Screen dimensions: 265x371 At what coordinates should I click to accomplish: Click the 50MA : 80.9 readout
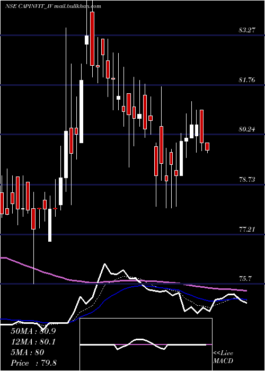click(x=33, y=331)
